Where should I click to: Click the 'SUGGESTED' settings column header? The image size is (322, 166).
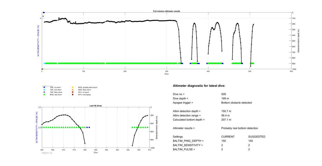(257, 137)
